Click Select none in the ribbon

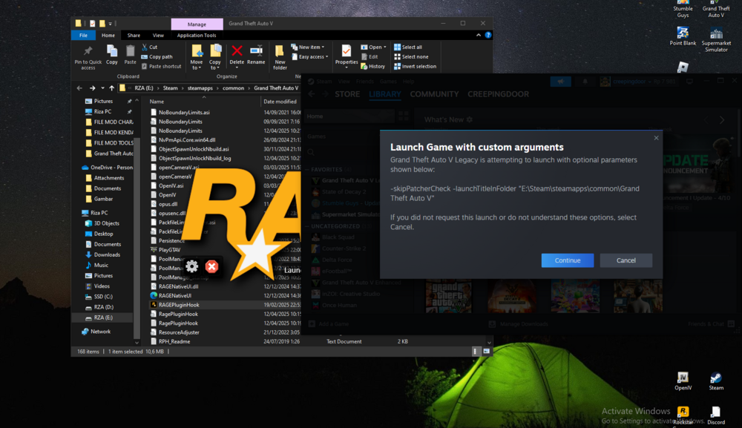tap(414, 57)
